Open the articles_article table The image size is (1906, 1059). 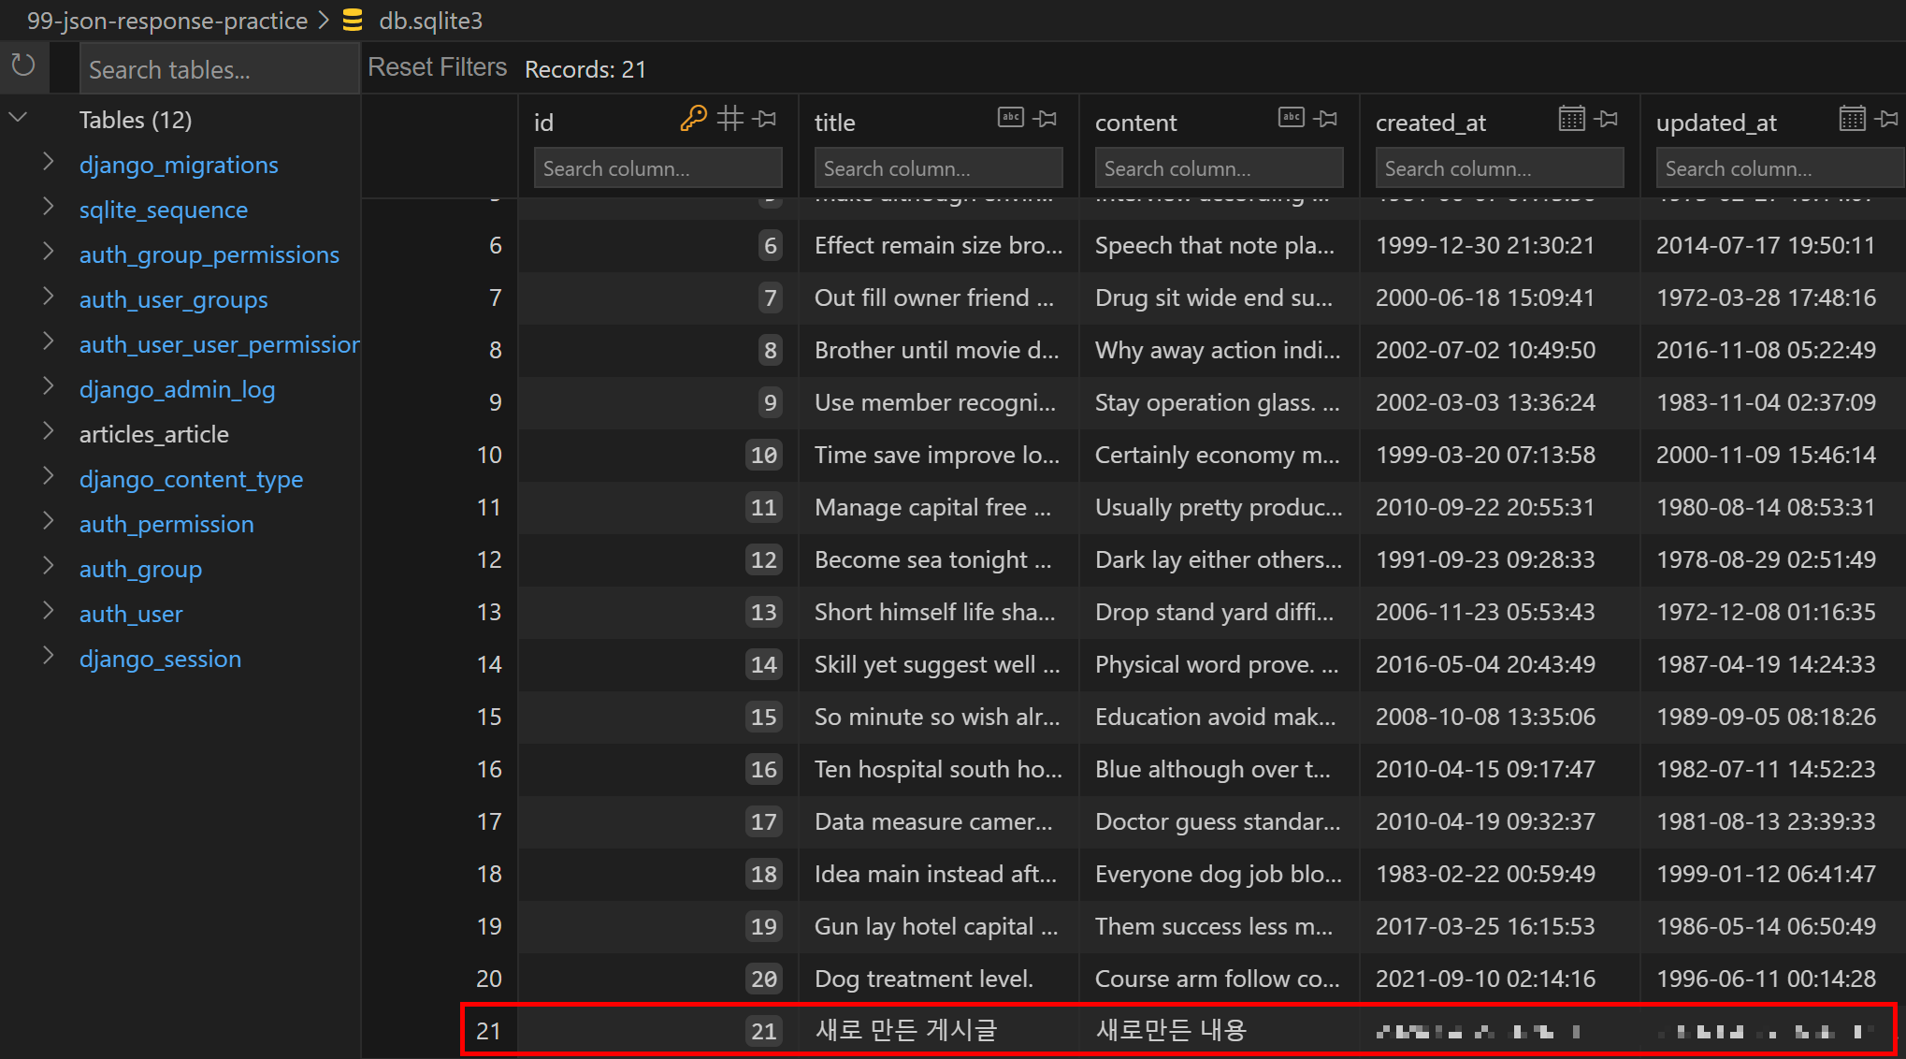153,434
